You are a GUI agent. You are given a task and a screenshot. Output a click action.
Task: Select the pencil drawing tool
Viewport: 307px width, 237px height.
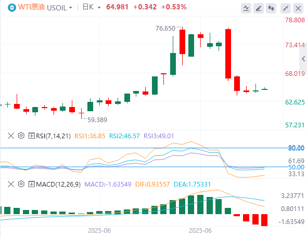(259, 8)
